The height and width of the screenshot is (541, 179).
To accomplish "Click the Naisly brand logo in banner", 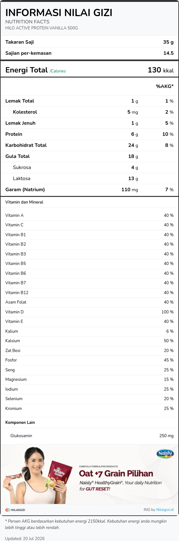I will click(165, 453).
